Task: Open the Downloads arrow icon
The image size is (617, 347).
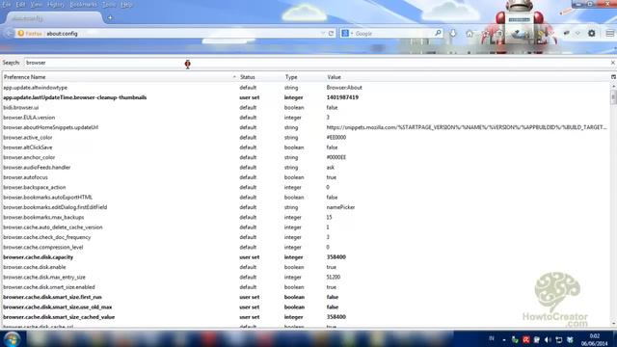Action: pos(453,34)
